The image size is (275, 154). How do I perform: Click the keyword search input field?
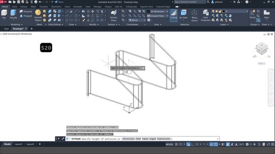coord(190,2)
